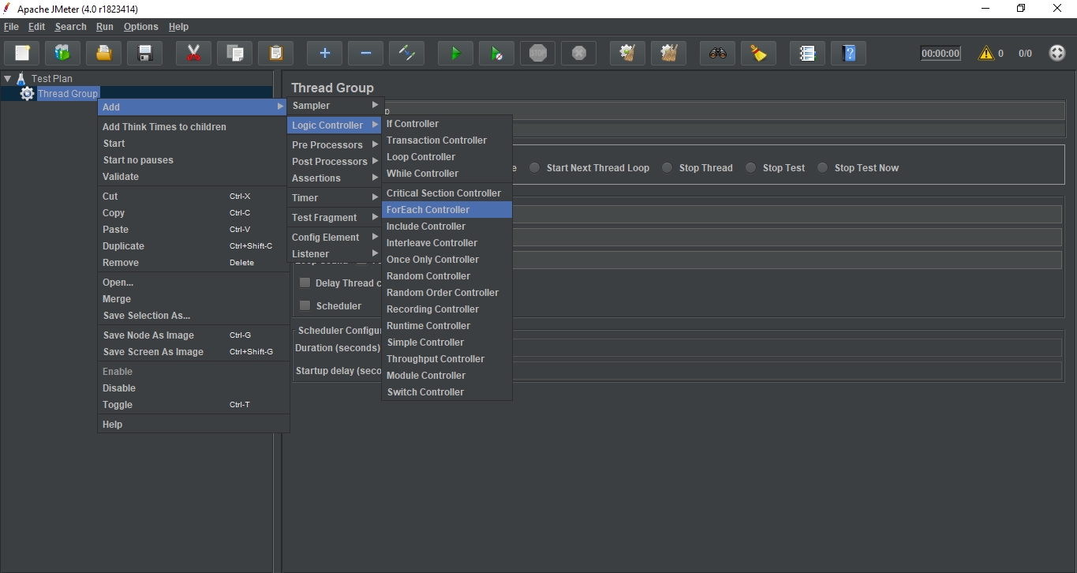
Task: Click the binoculars Search icon
Action: click(x=717, y=54)
